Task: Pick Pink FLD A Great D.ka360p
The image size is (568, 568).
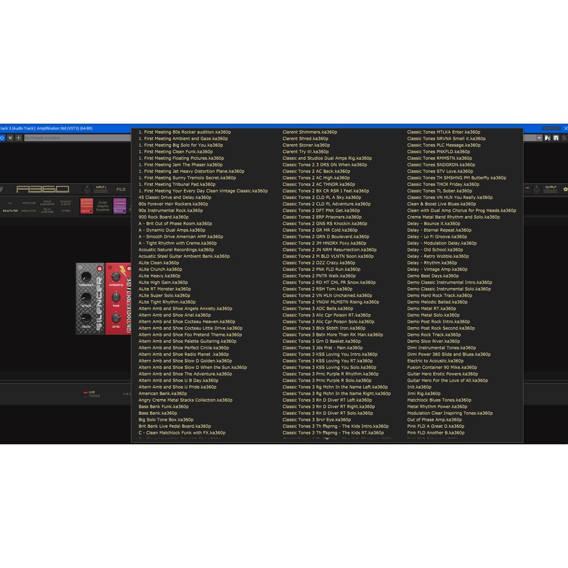Action: [x=436, y=426]
